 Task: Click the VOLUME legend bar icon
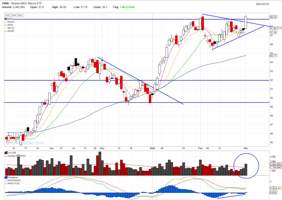coord(6,153)
